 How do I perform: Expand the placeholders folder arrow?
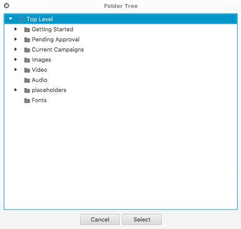15,90
